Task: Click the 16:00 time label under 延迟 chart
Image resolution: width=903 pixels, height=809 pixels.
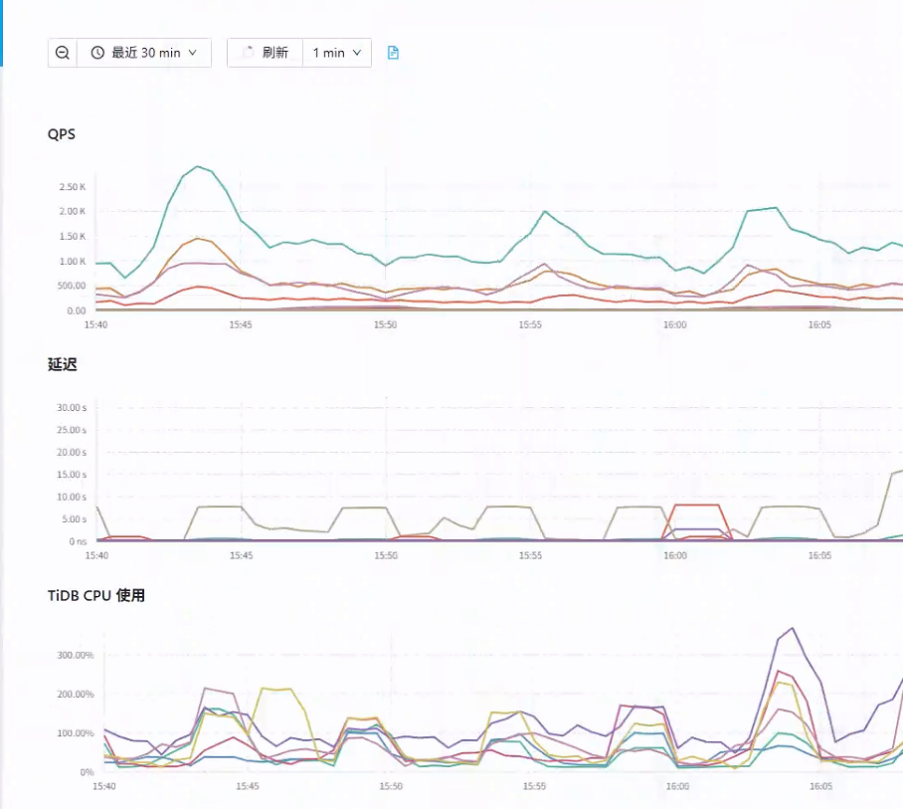Action: [674, 555]
